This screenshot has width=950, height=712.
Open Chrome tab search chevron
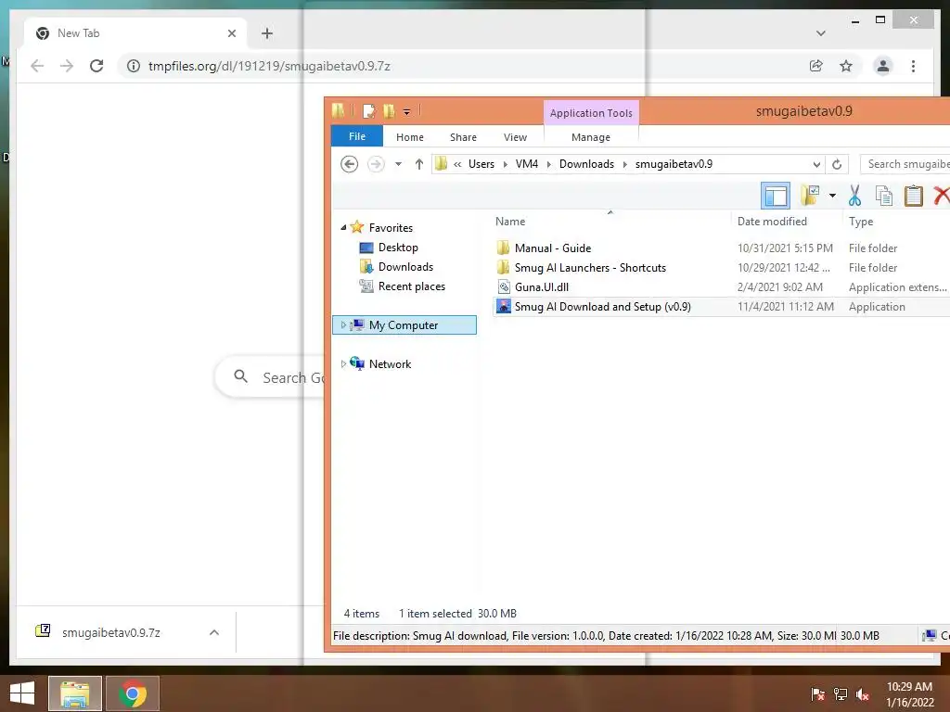[820, 33]
